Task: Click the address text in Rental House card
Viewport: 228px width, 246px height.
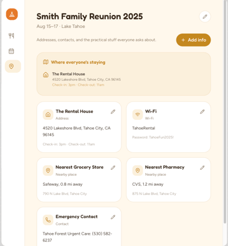Action: (77, 131)
